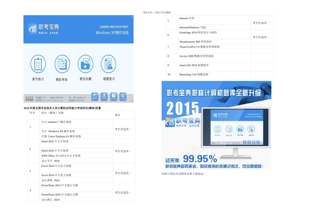Viewport: 314px width, 222px height.
Task: Close the 职考宝典 Windows XP window
Action: click(x=132, y=17)
